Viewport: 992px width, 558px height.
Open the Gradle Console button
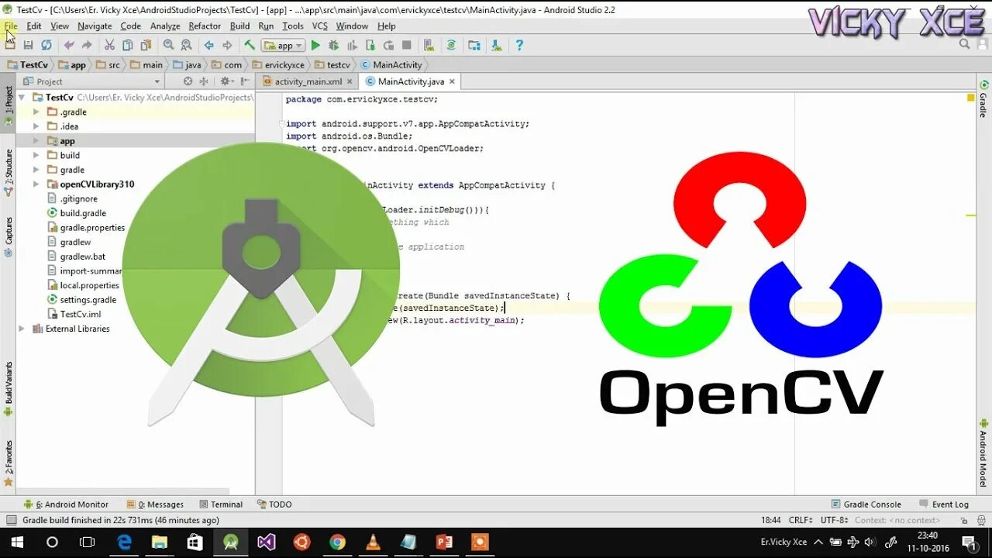tap(866, 504)
